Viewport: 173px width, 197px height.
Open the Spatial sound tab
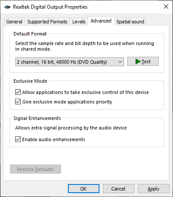pyautogui.click(x=130, y=22)
